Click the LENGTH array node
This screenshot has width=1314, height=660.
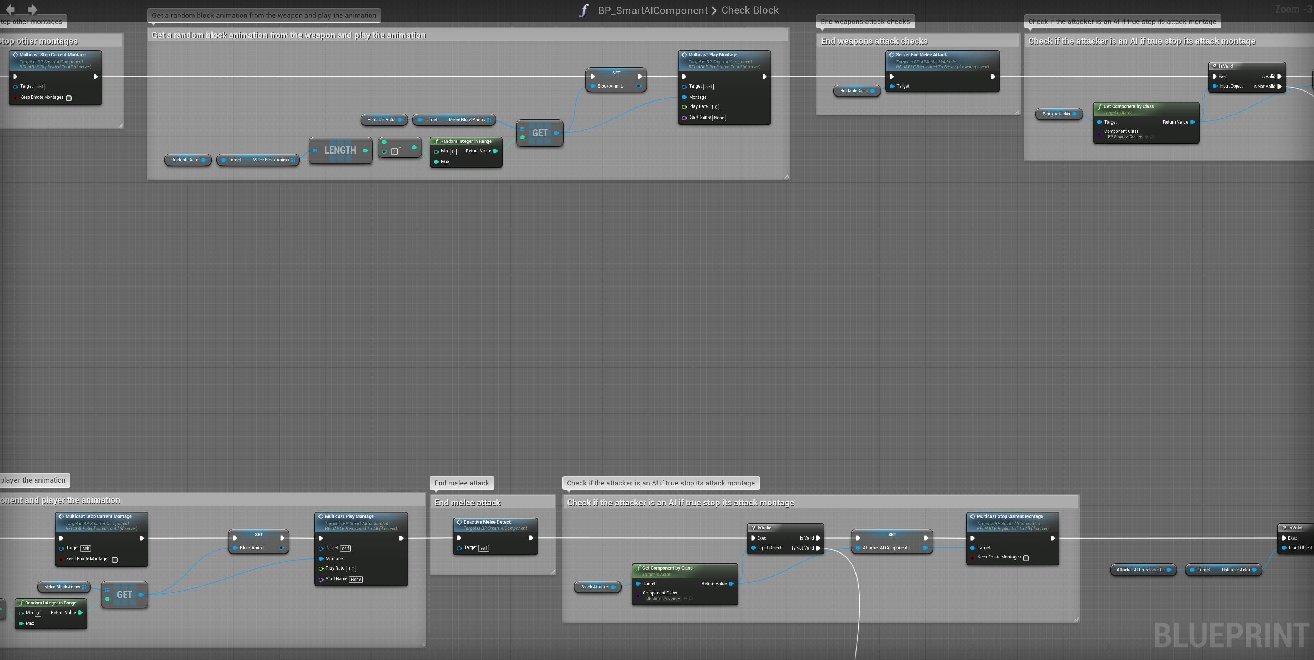[x=340, y=150]
